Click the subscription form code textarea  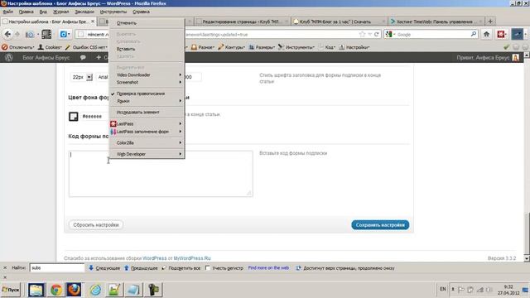click(x=161, y=174)
